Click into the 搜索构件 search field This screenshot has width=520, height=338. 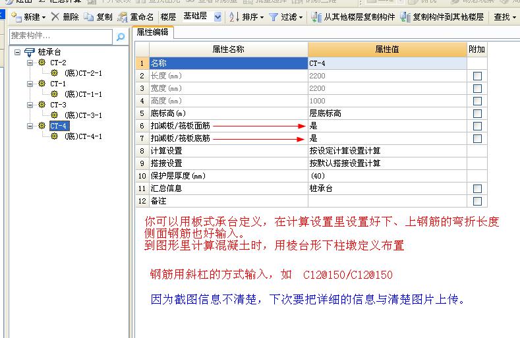coord(61,36)
